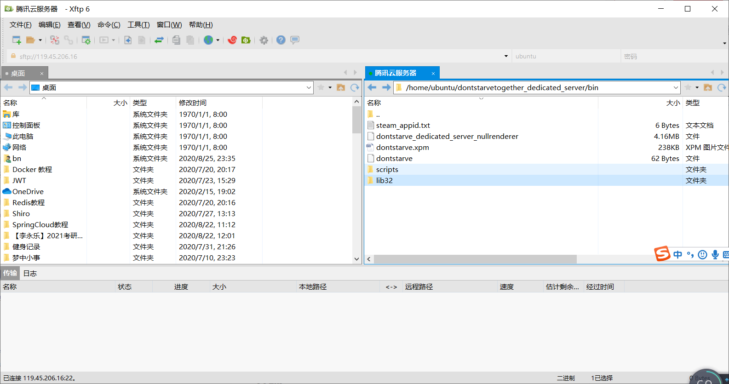This screenshot has height=384, width=729.
Task: Click the 密码 password field
Action: [x=674, y=56]
